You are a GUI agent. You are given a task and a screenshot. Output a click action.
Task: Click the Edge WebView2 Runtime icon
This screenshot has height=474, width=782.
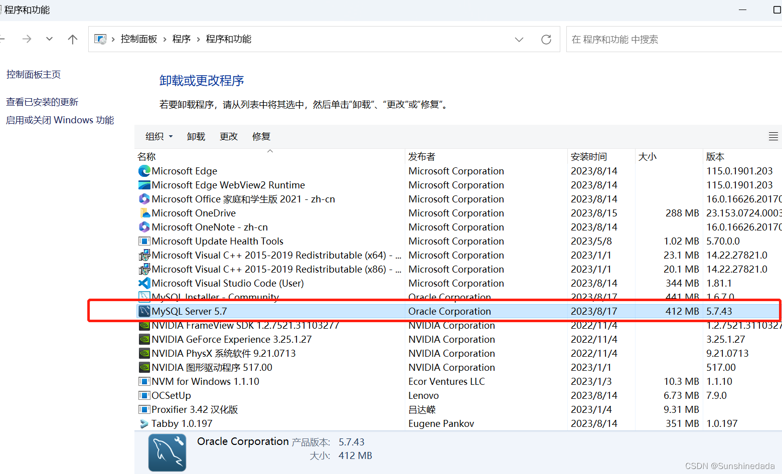(144, 185)
